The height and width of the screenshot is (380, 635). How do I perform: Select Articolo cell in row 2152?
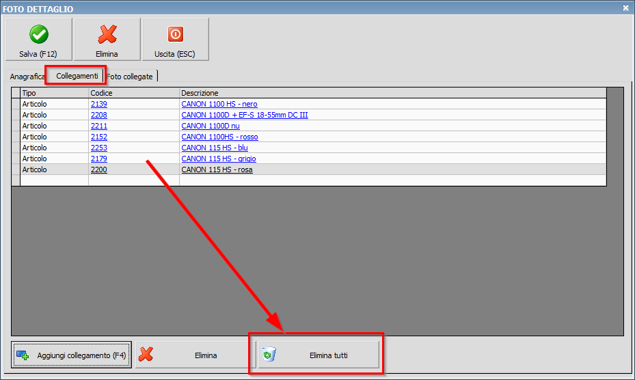tap(54, 137)
